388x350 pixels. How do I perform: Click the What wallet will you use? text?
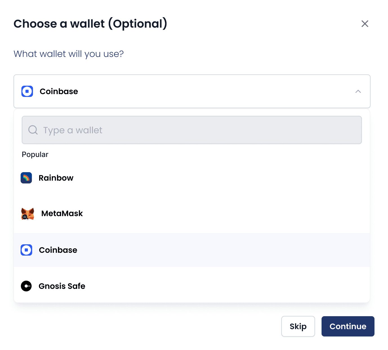69,54
